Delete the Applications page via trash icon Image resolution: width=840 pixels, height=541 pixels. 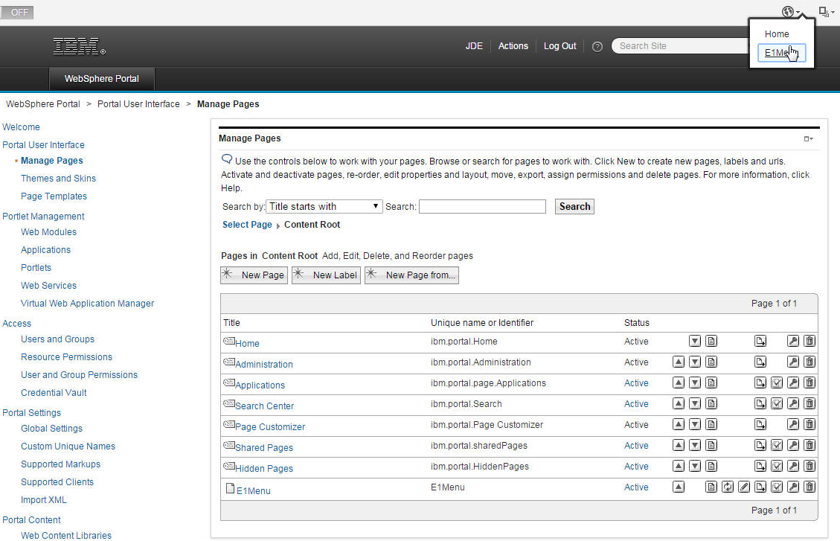[x=809, y=383]
